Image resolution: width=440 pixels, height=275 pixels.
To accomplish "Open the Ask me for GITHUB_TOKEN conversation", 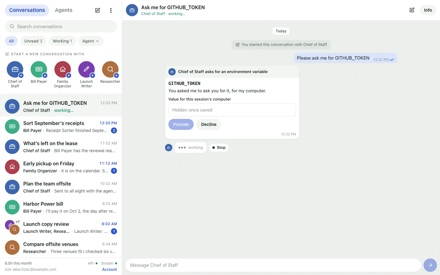I will [61, 106].
